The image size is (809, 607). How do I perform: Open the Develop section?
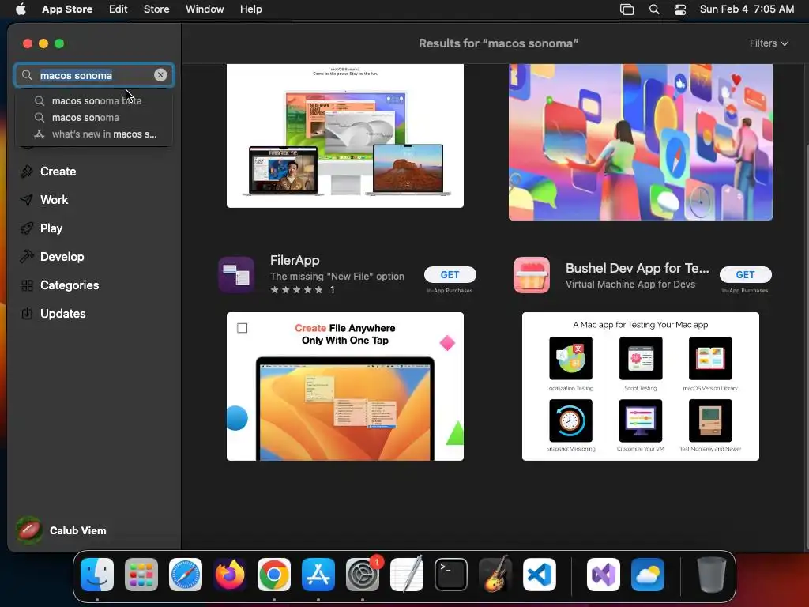pos(62,257)
